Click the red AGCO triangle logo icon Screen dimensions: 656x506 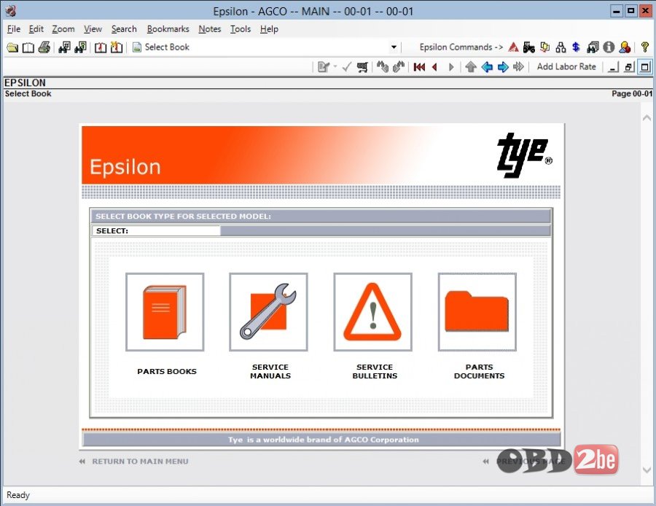point(513,47)
